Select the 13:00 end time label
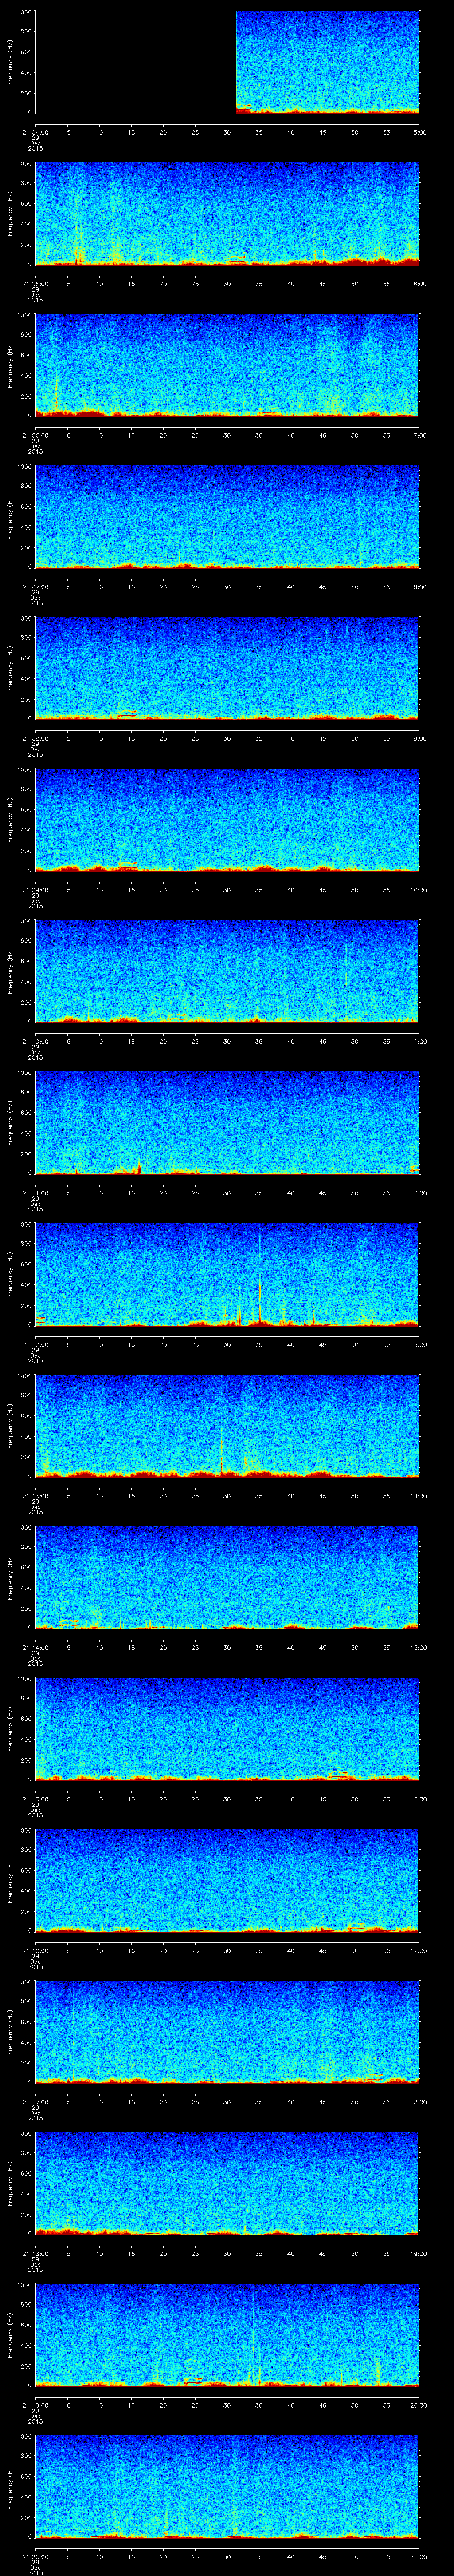The image size is (454, 2576). [419, 1344]
